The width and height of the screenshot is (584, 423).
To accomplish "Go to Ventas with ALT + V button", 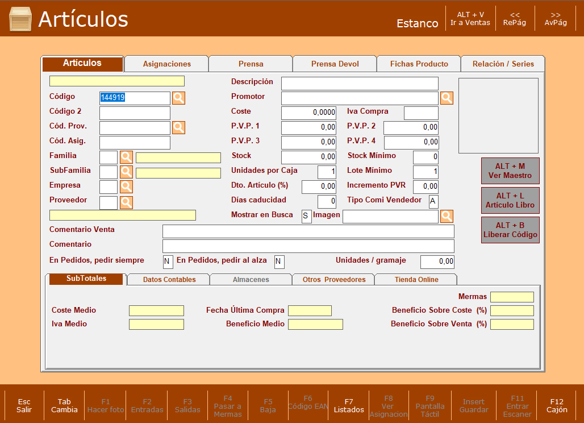I will (470, 19).
